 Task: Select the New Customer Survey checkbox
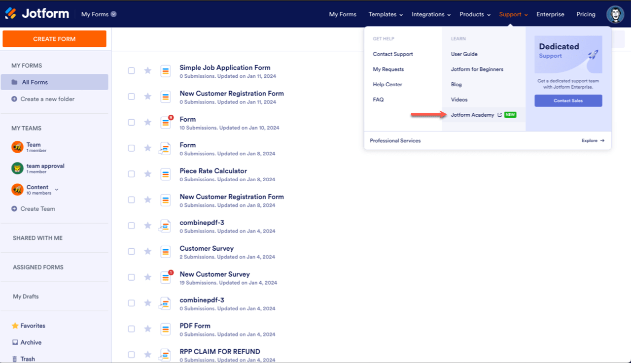[132, 277]
